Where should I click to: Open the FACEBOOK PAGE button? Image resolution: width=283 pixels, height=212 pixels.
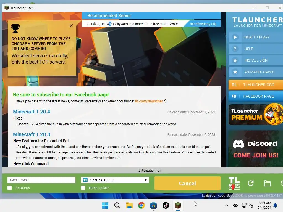click(x=256, y=96)
